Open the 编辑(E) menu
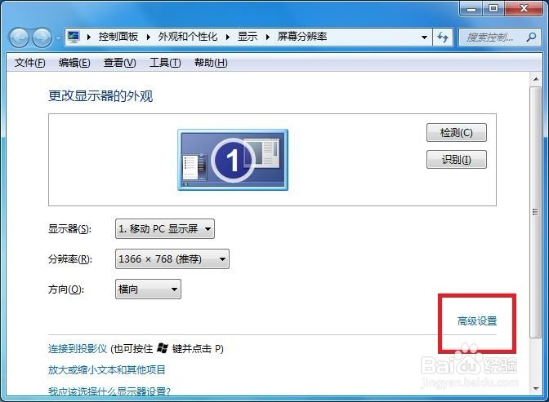This screenshot has width=549, height=402. (x=74, y=63)
